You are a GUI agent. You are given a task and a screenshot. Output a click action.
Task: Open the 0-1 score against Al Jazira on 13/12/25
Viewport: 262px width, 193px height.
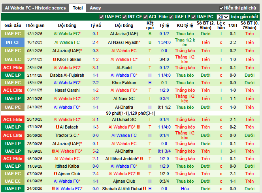[95, 34]
